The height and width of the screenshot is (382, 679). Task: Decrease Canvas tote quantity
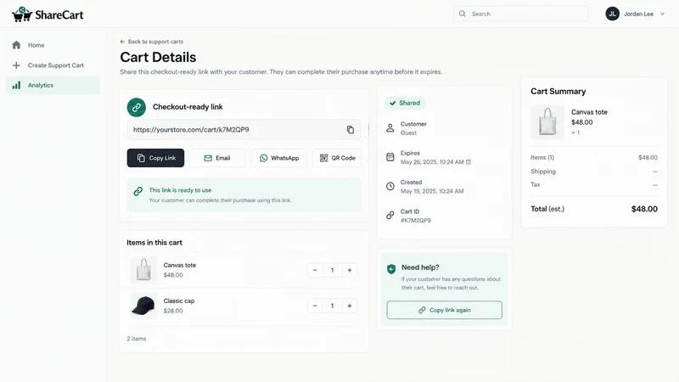pos(315,270)
